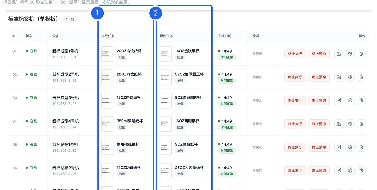
Task: Edit the 纸杯贴标1号机 row with the pencil icon
Action: (339, 147)
